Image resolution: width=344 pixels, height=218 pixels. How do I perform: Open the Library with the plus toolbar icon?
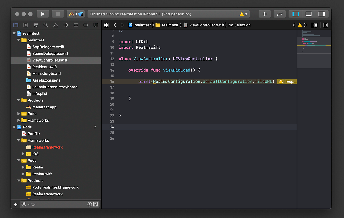pos(264,14)
